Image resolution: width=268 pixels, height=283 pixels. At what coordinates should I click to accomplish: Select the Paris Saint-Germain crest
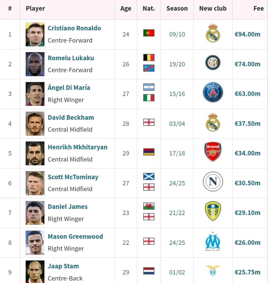(213, 92)
